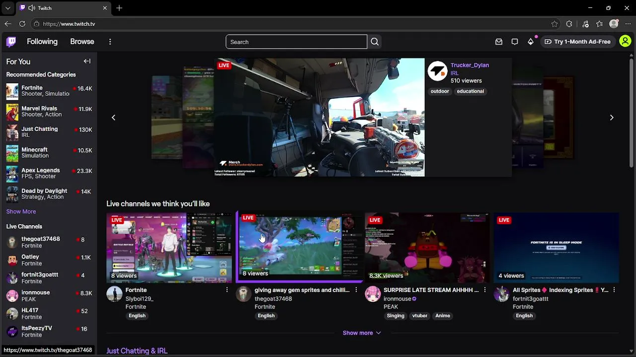Mute the Twitch tab audio icon

point(32,8)
